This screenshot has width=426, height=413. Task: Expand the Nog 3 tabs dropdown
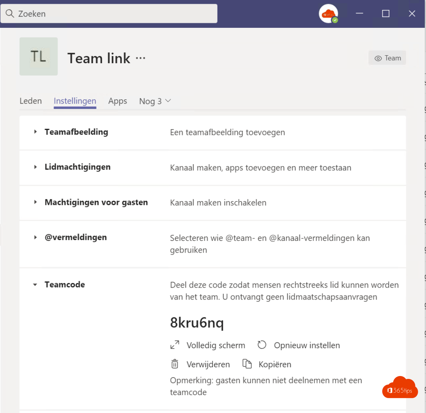(x=155, y=101)
